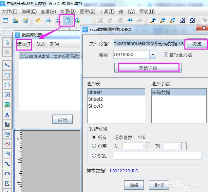
Task: Select the triangle shape tool in sidebar
Action: (x=7, y=144)
